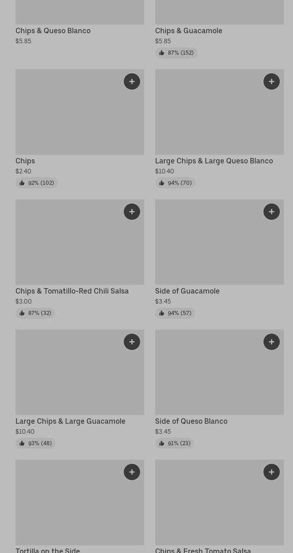The height and width of the screenshot is (553, 293).
Task: Add Chips to the order
Action: click(132, 81)
